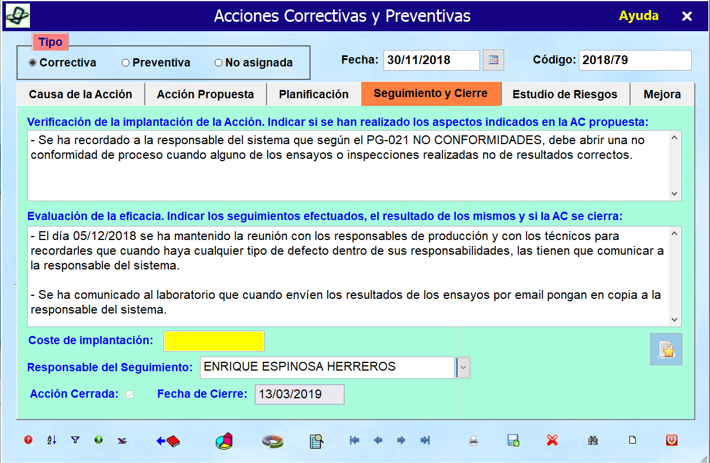Click the red question mark help icon

[28, 439]
